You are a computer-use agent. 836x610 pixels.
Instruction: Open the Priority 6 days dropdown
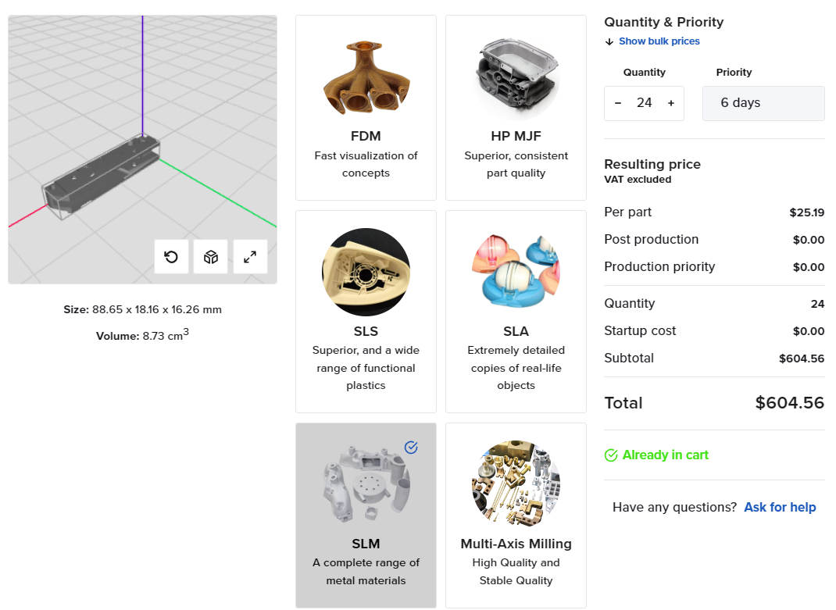pos(763,103)
